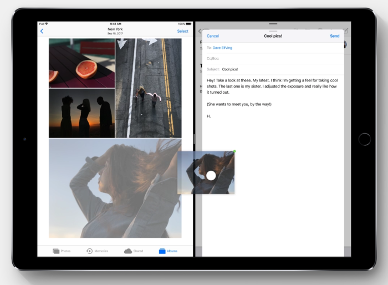This screenshot has height=285, width=388.
Task: Switch to the Memories tab
Action: (97, 251)
